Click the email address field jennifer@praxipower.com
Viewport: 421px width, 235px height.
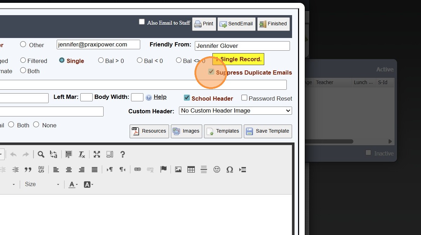(x=99, y=44)
